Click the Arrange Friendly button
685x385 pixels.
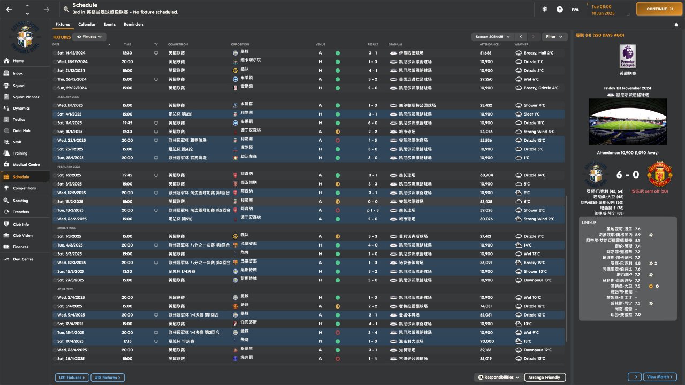[544, 378]
